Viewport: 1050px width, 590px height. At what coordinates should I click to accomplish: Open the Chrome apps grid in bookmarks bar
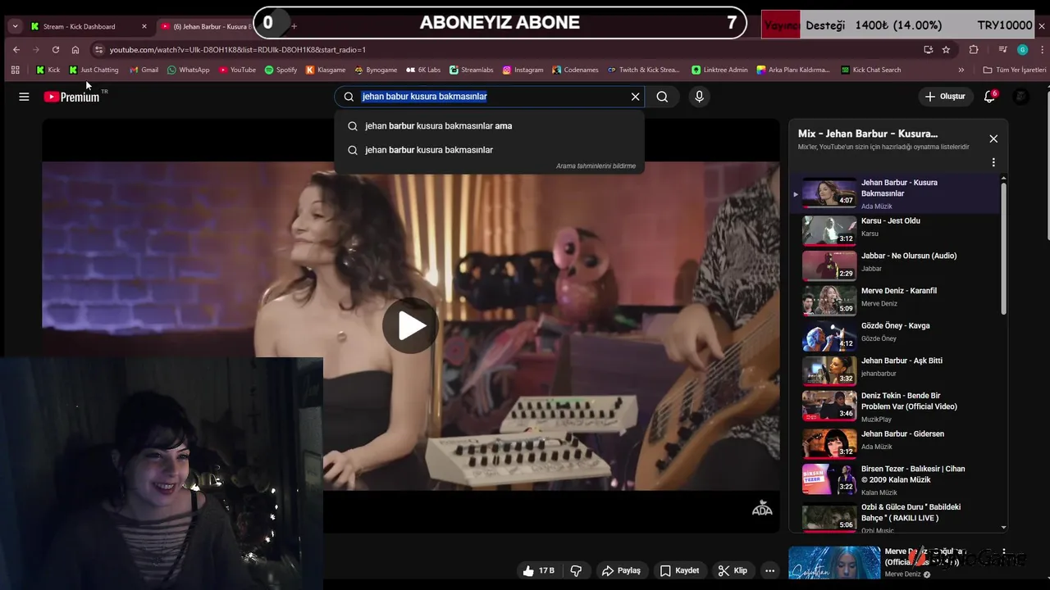(15, 70)
